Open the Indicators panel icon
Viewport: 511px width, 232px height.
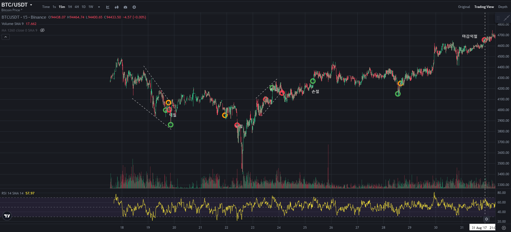click(108, 7)
